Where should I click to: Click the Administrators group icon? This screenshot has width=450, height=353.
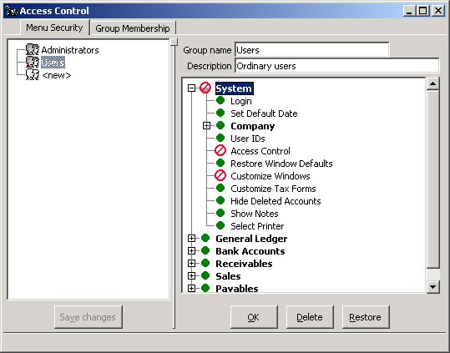33,49
